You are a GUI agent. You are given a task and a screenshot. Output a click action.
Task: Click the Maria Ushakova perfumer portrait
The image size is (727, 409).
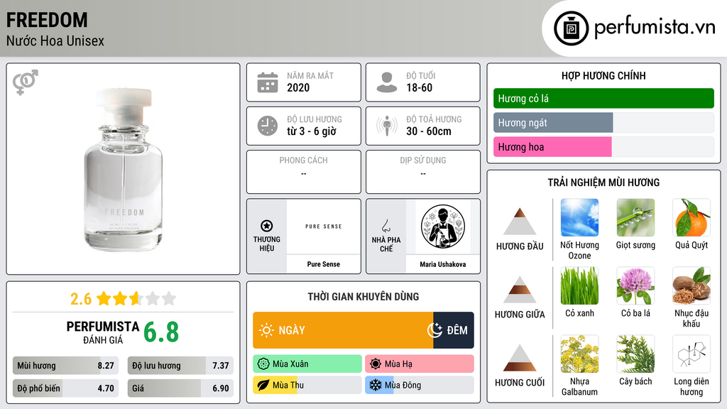(443, 227)
